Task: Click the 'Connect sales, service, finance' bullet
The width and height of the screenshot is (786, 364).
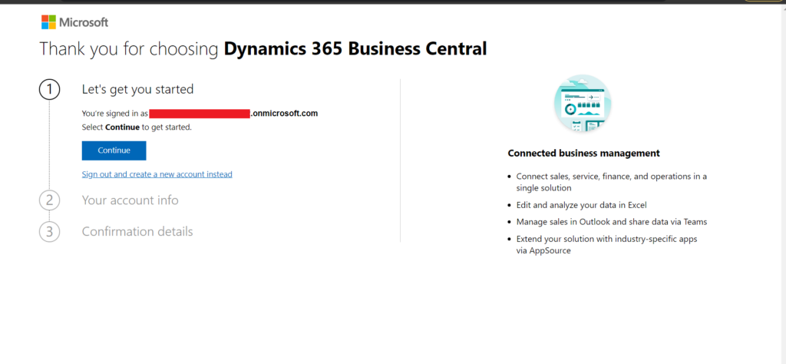Action: point(612,182)
